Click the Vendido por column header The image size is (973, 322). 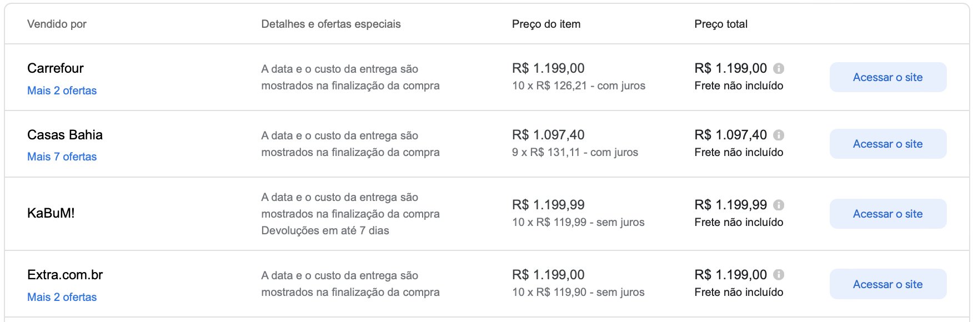point(57,24)
